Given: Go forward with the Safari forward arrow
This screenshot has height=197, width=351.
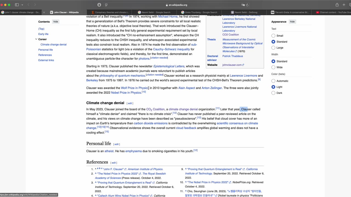Looking at the screenshot, I should coord(35,5).
